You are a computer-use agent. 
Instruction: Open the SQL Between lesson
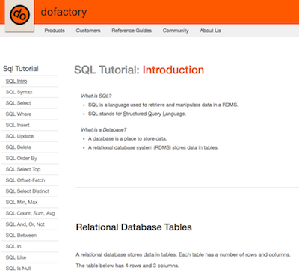[21, 235]
